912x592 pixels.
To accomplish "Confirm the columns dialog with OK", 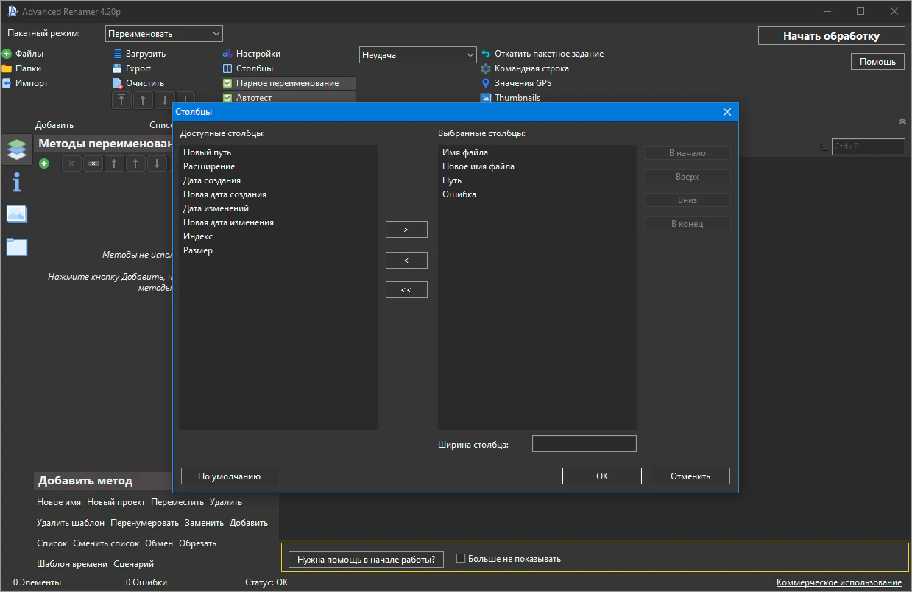I will coord(601,476).
